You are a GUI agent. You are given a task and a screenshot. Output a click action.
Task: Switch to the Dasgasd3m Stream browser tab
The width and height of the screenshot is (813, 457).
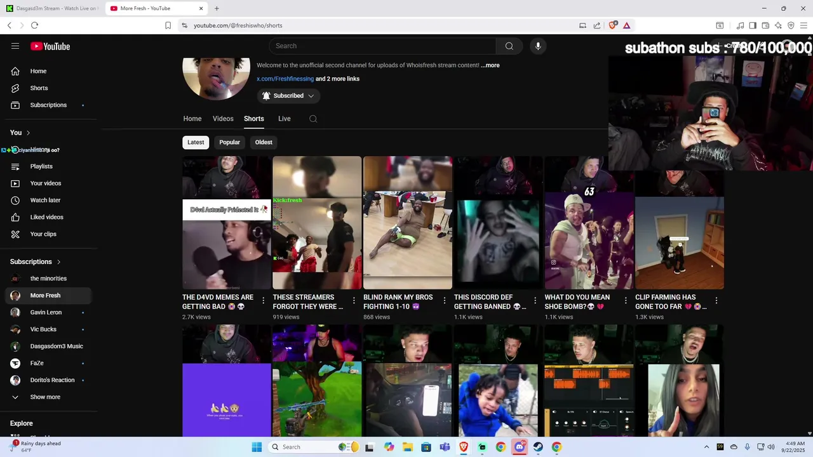pos(52,8)
